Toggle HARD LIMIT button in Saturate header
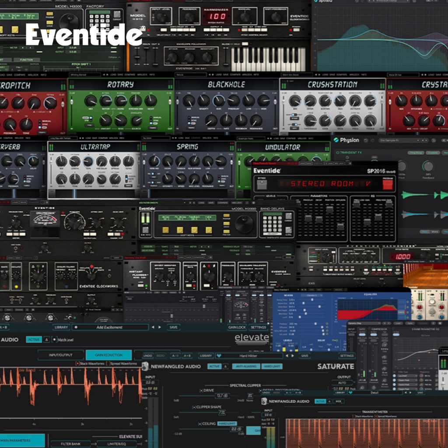 [272, 366]
